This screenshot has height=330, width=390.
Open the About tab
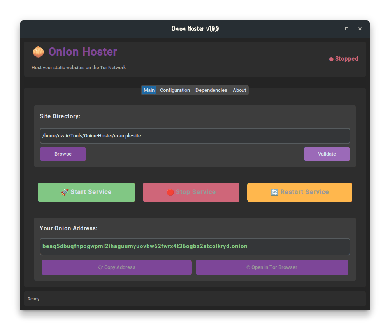[239, 90]
